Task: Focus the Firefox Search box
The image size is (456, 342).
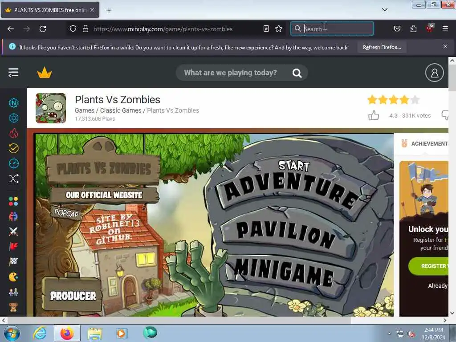Action: click(332, 29)
